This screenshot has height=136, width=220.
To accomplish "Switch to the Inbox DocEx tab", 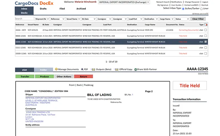I will tap(24, 11).
